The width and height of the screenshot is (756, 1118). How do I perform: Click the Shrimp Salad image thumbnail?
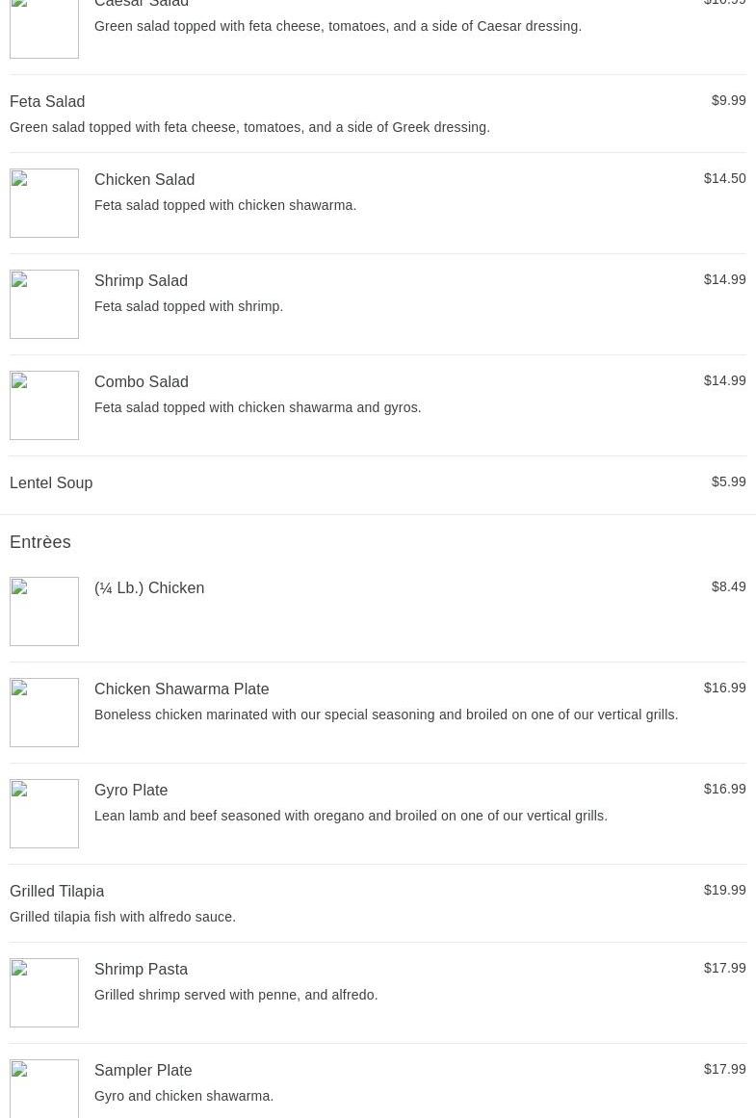(x=44, y=304)
